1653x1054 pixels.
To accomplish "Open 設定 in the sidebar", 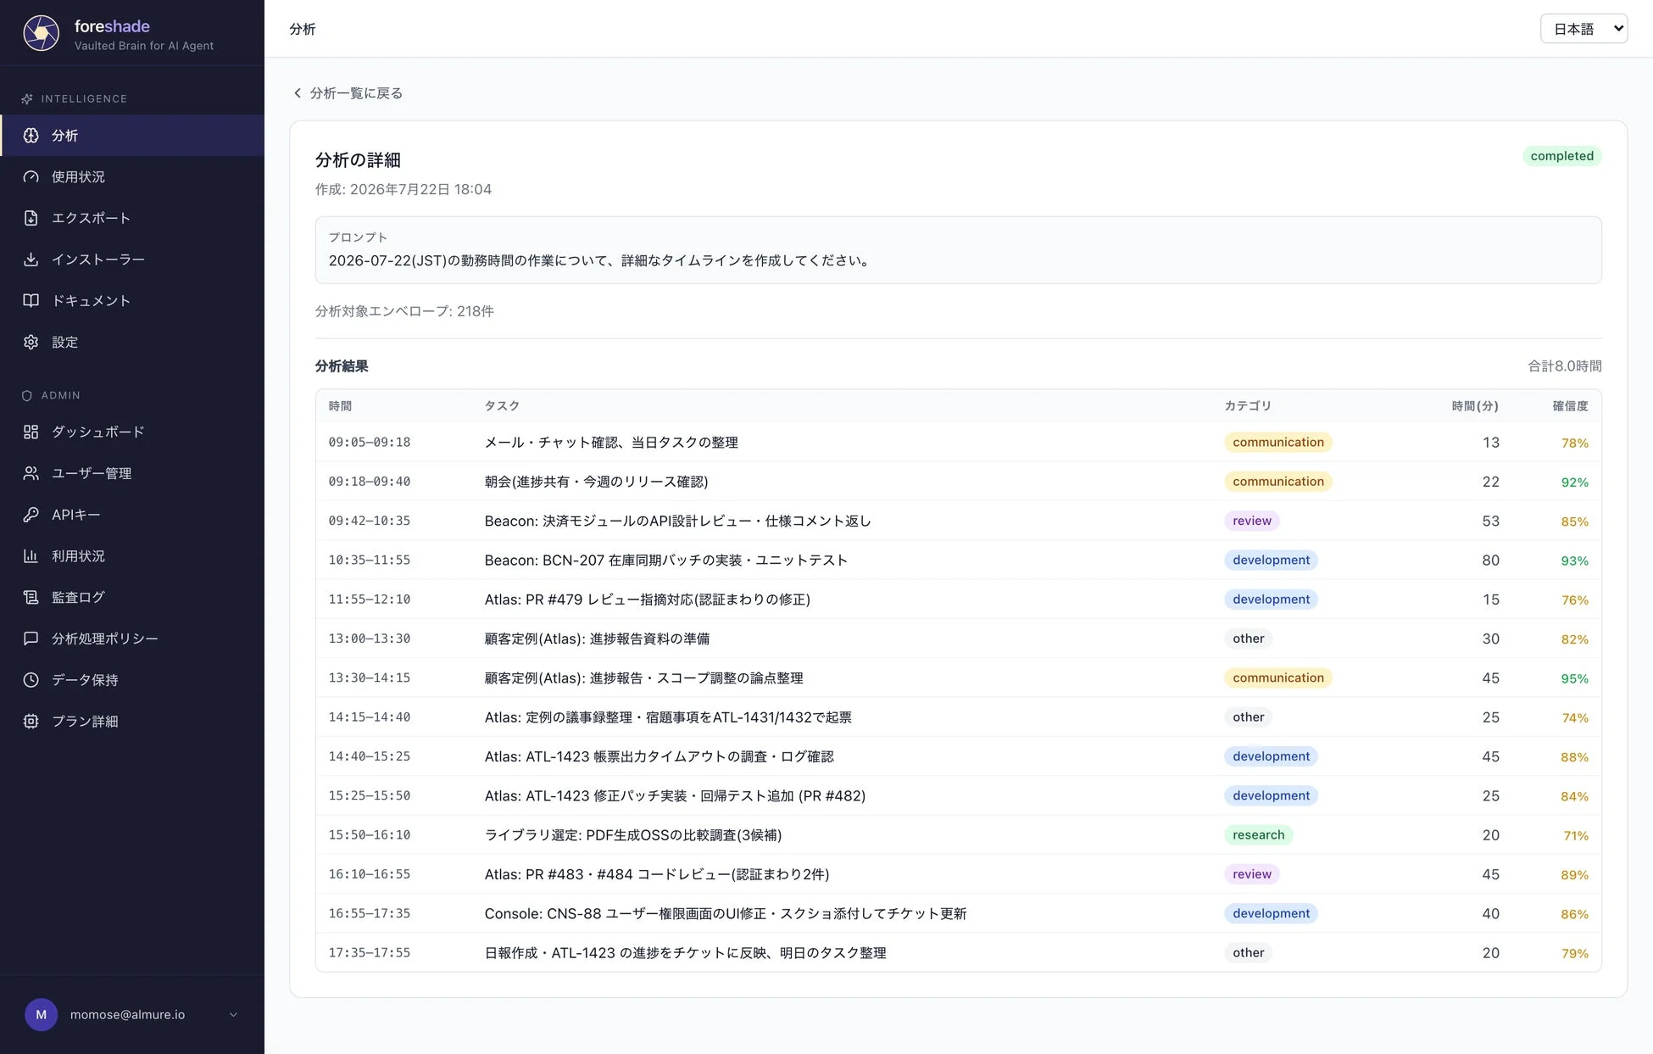I will pyautogui.click(x=132, y=342).
